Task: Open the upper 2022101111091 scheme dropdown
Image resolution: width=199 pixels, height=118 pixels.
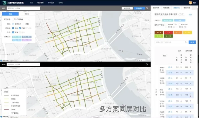Action: click(x=23, y=8)
